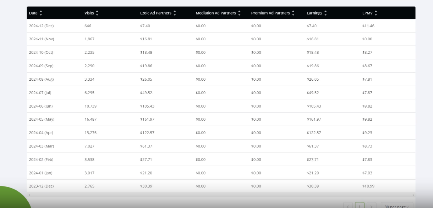Select the 2023-12 (Dec) row
This screenshot has height=208, width=433.
(221, 186)
